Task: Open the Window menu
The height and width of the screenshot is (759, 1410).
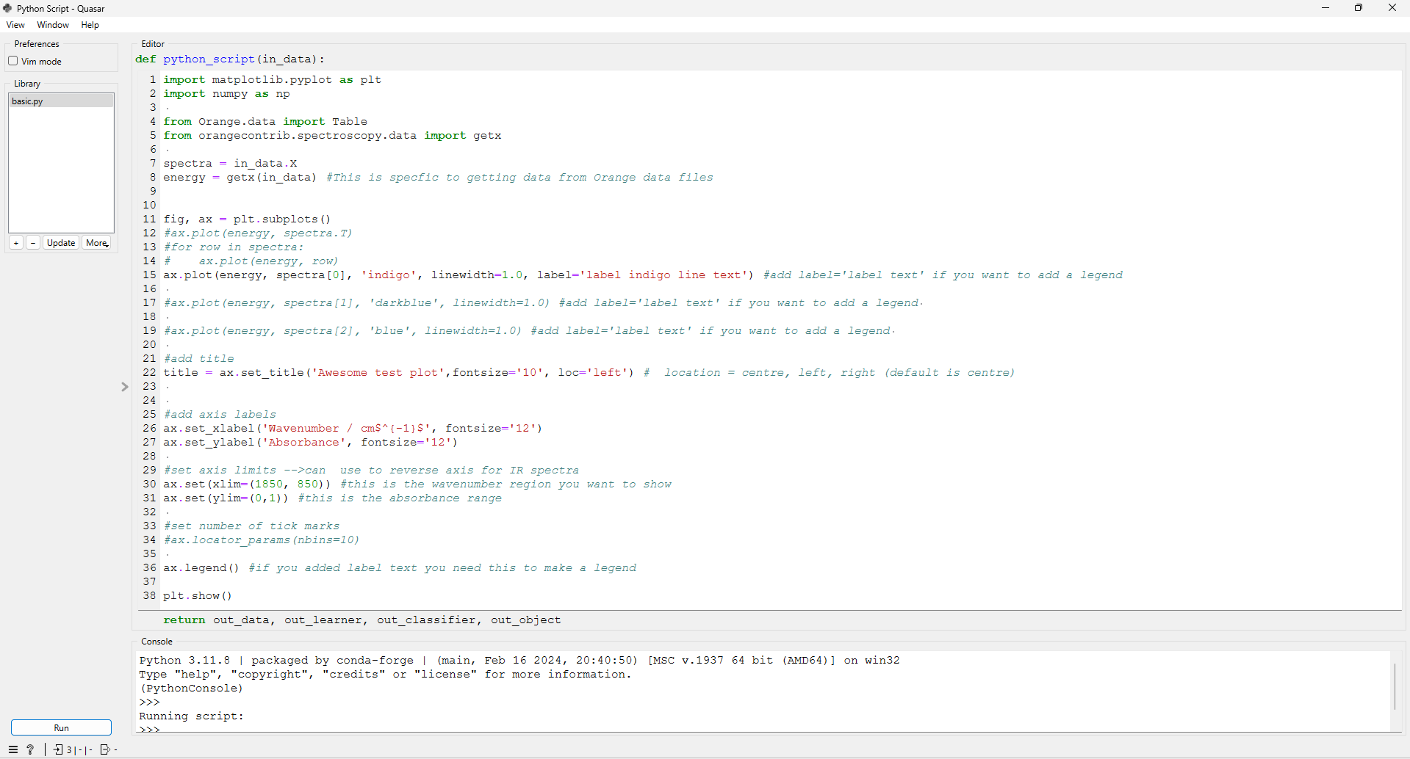Action: [x=53, y=25]
